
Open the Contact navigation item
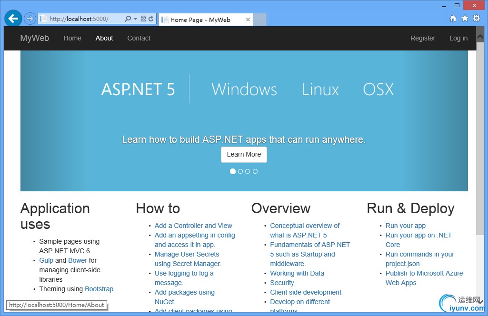(139, 38)
